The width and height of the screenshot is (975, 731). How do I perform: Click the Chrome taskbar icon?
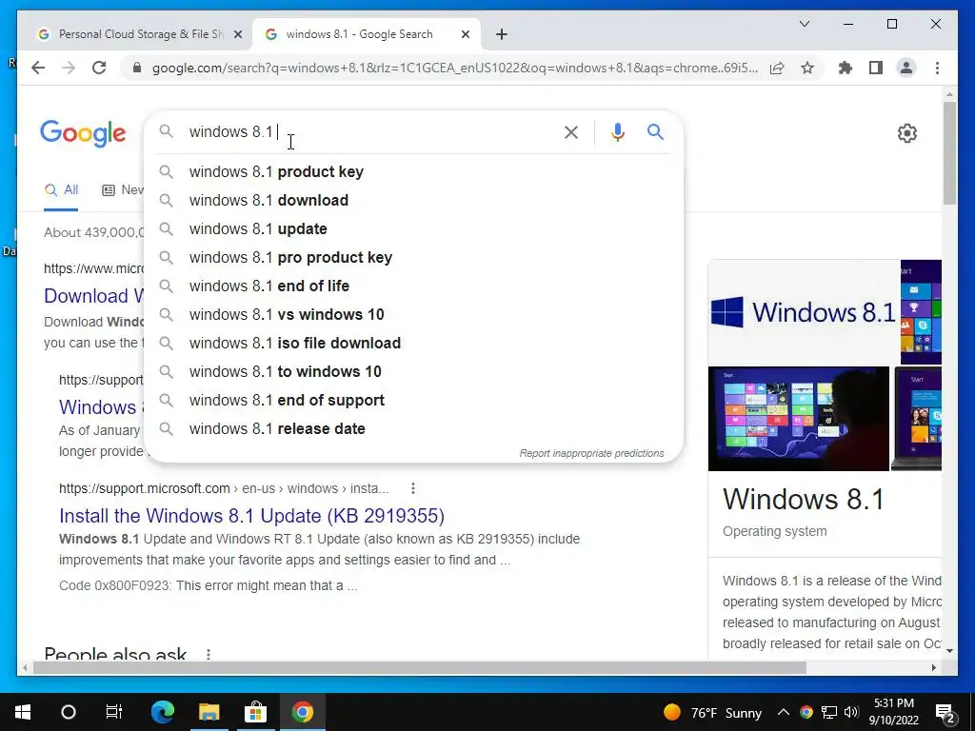pos(302,712)
